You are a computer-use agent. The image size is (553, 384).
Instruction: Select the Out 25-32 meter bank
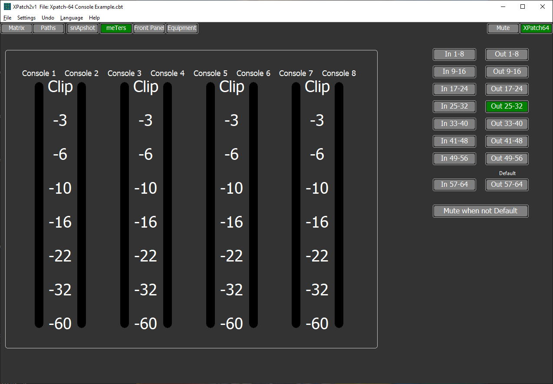pos(507,106)
